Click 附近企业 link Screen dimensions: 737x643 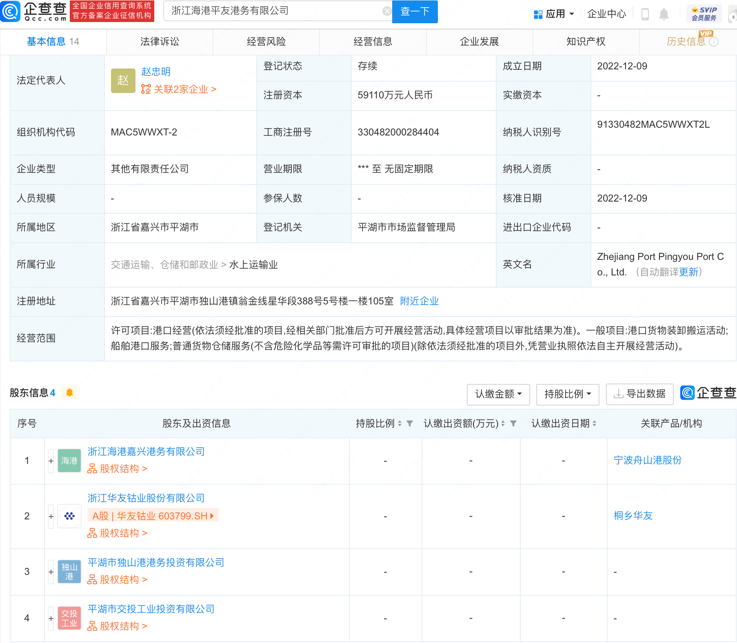[419, 301]
